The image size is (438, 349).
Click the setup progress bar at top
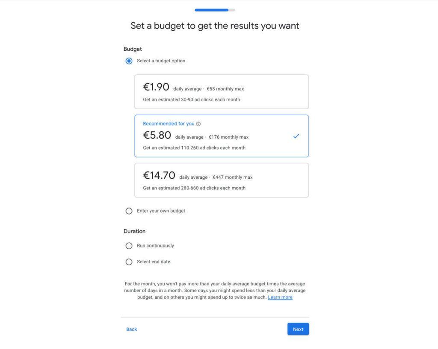click(215, 10)
